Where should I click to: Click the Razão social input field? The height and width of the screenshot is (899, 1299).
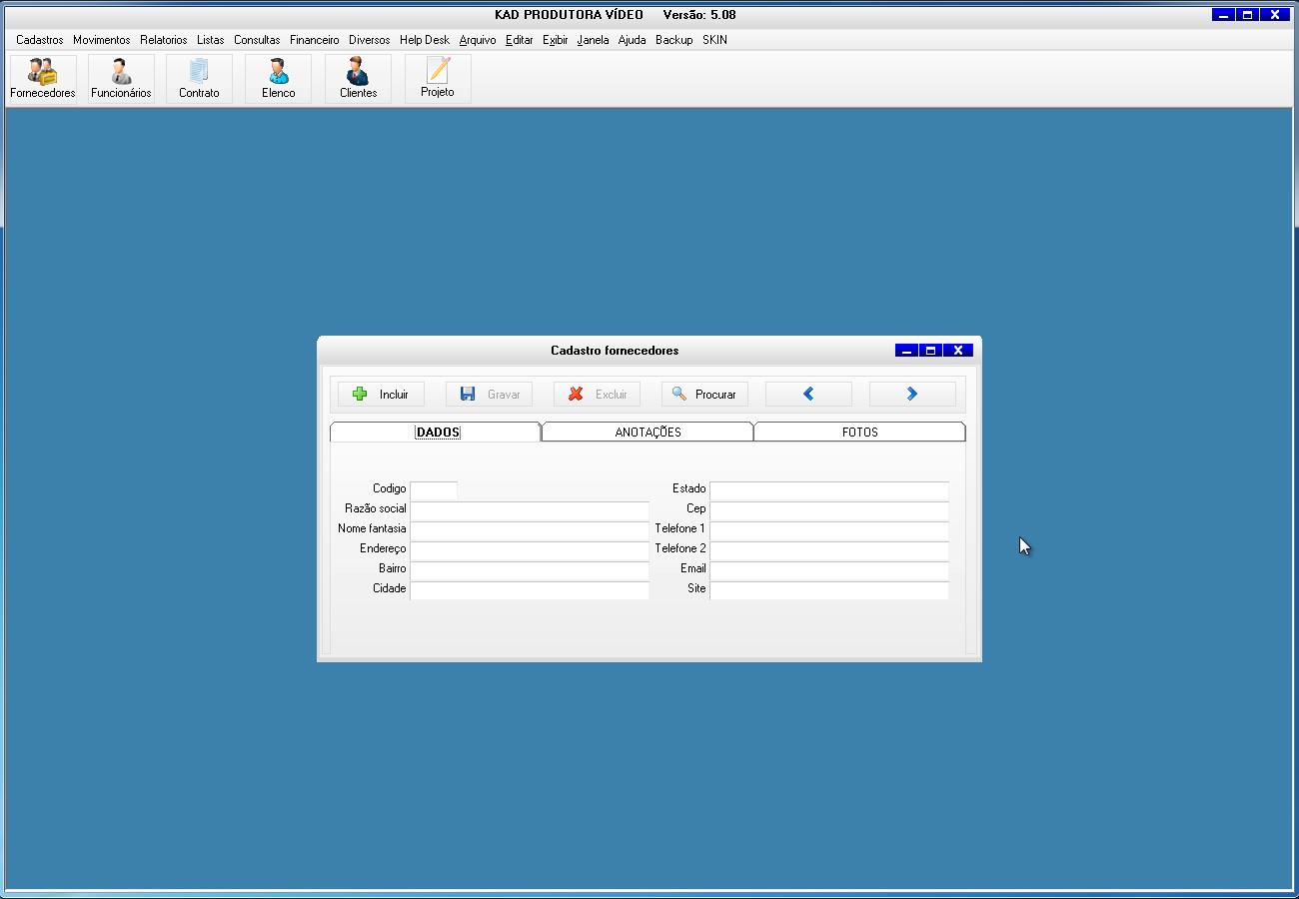click(x=530, y=510)
